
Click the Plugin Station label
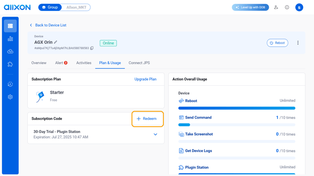(x=197, y=167)
